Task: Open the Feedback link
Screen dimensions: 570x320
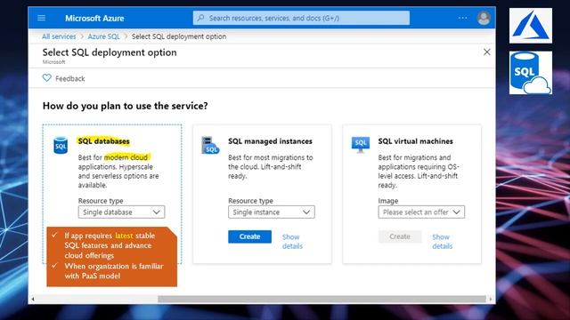Action: [x=69, y=79]
